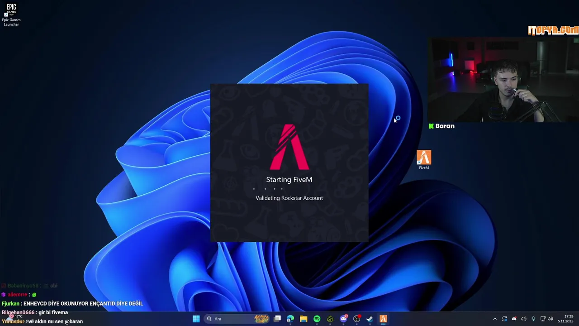
Task: Expand the hidden system tray icons
Action: [x=494, y=319]
